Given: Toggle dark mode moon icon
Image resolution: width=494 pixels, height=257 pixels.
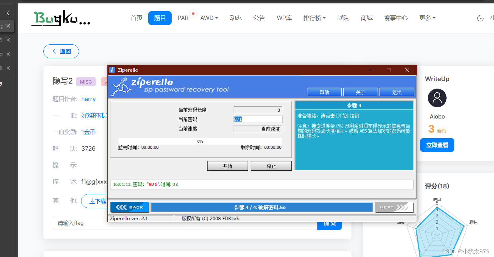Looking at the screenshot, I should [x=480, y=18].
